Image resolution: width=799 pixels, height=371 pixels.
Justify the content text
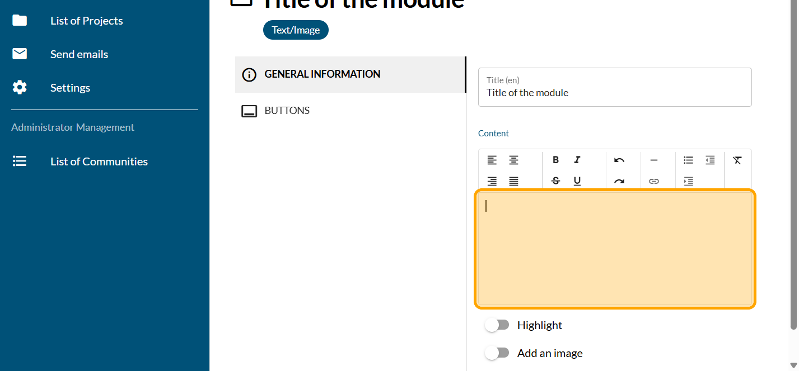[x=513, y=181]
